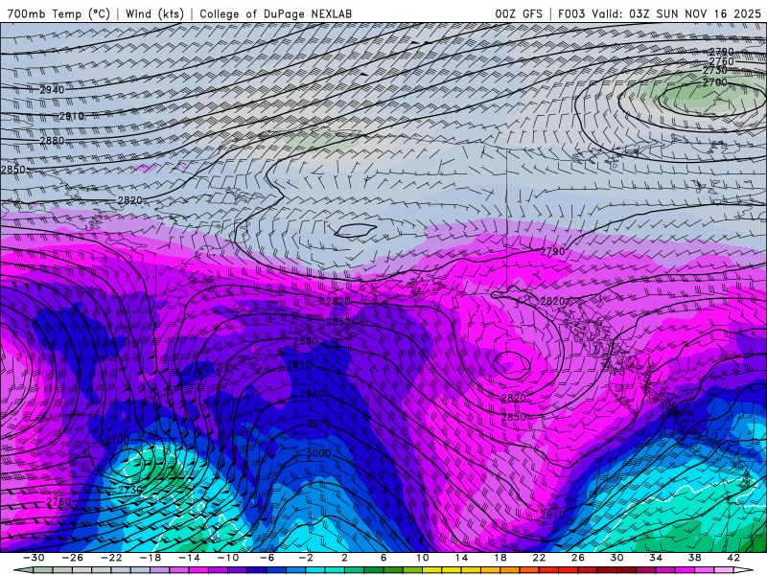Click 'F003 Valid: 03Z SUN NOV 16 2025'
The image size is (767, 575).
(x=660, y=13)
